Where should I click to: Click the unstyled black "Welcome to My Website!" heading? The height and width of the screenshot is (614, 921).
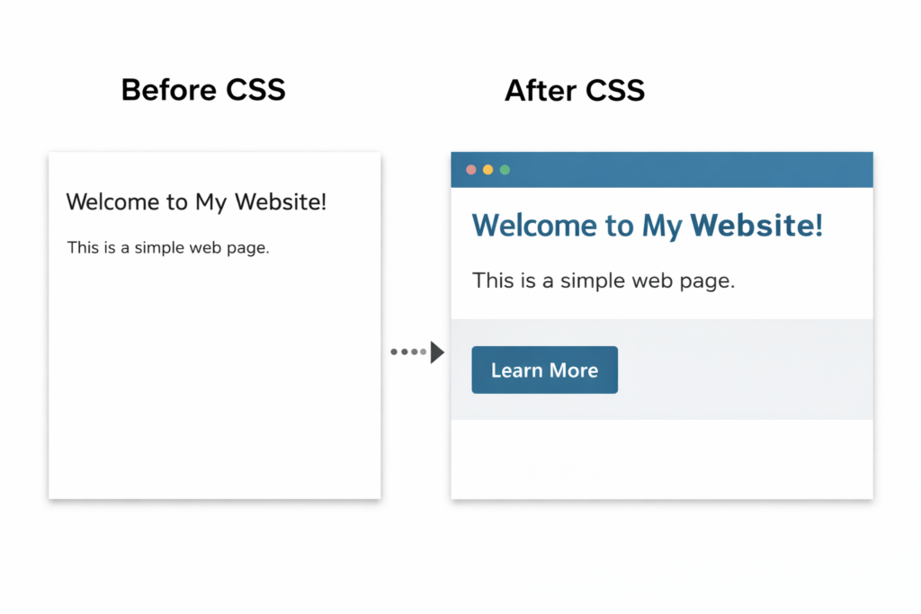pyautogui.click(x=197, y=201)
